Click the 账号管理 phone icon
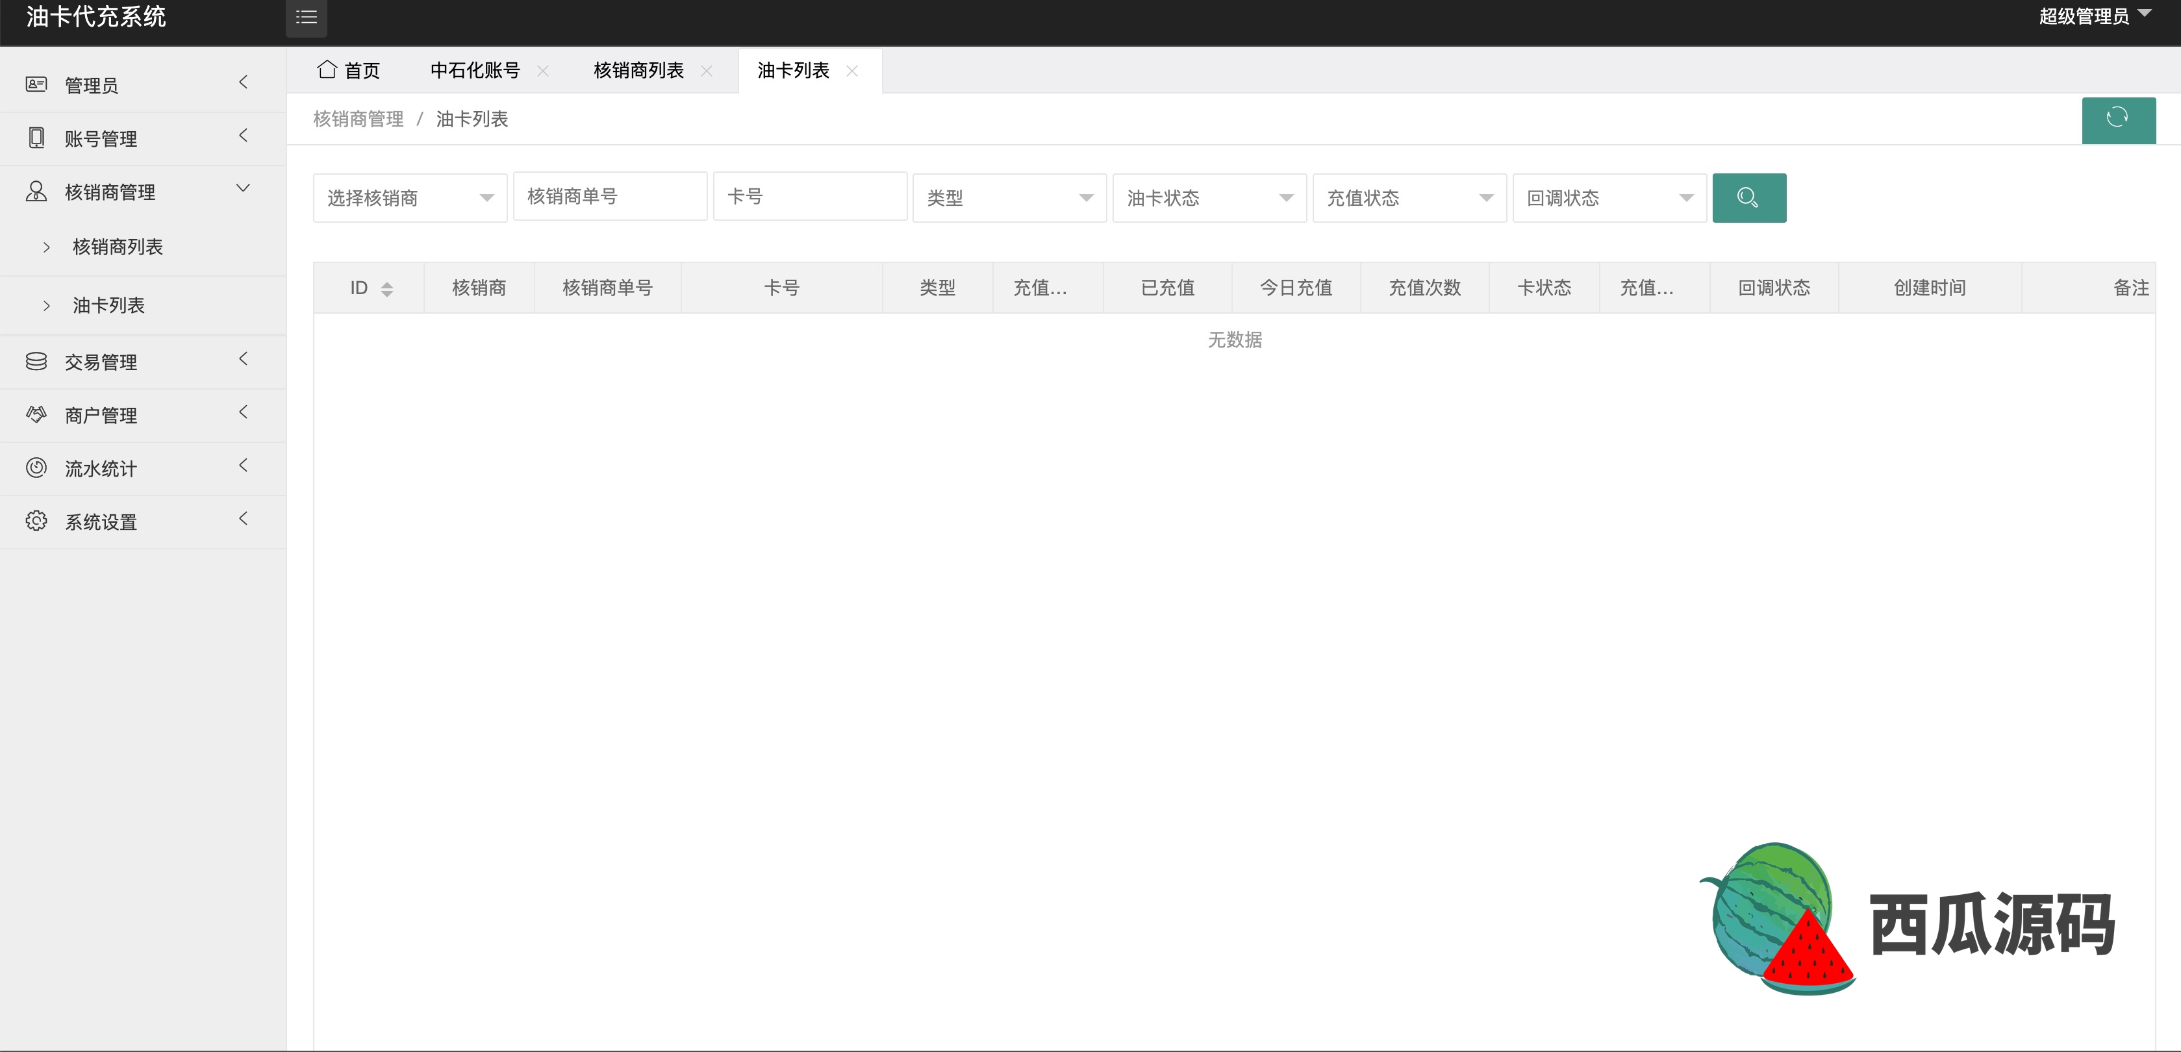This screenshot has width=2181, height=1052. (36, 138)
